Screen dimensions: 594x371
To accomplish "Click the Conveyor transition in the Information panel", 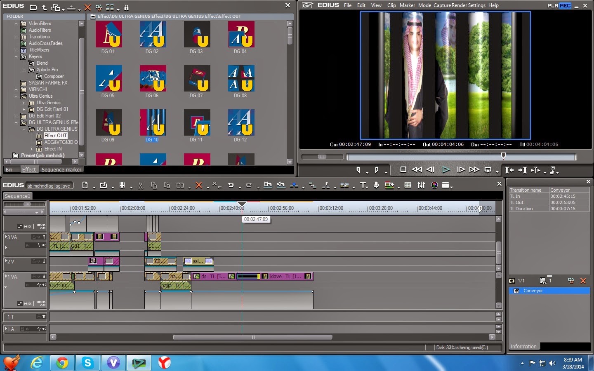I will coord(534,291).
